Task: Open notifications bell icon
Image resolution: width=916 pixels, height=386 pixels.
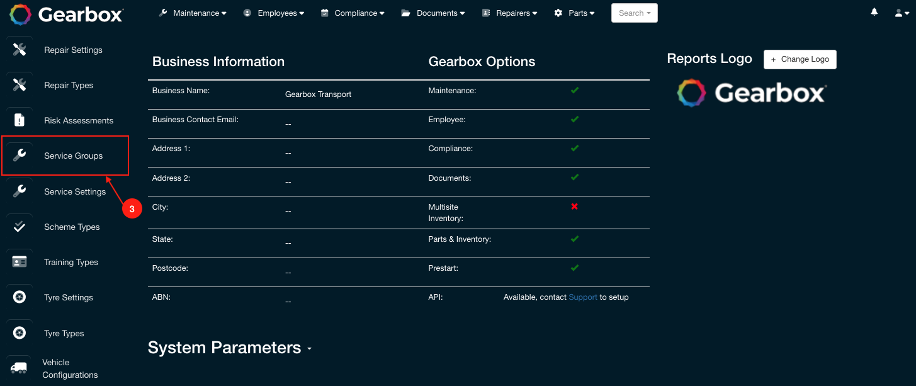Action: pyautogui.click(x=874, y=13)
